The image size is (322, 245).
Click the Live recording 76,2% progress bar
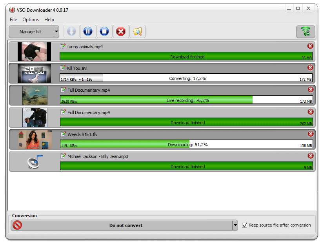coord(186,100)
